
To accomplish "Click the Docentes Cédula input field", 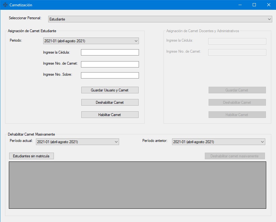I will point(237,41).
